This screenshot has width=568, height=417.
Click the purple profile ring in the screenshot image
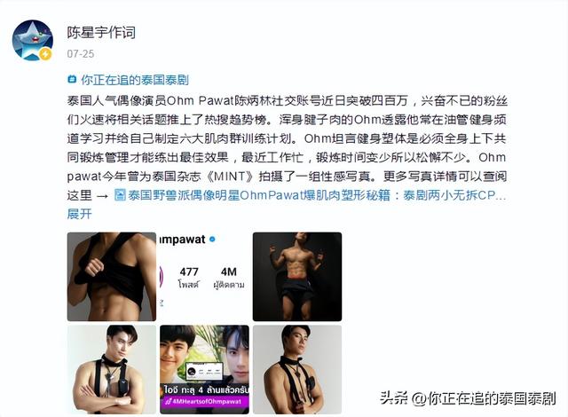[x=162, y=277]
